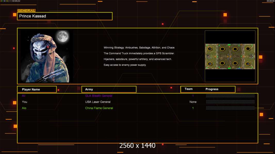Click the Hijackers, saboteurs description line
The width and height of the screenshot is (275, 154).
coord(138,59)
